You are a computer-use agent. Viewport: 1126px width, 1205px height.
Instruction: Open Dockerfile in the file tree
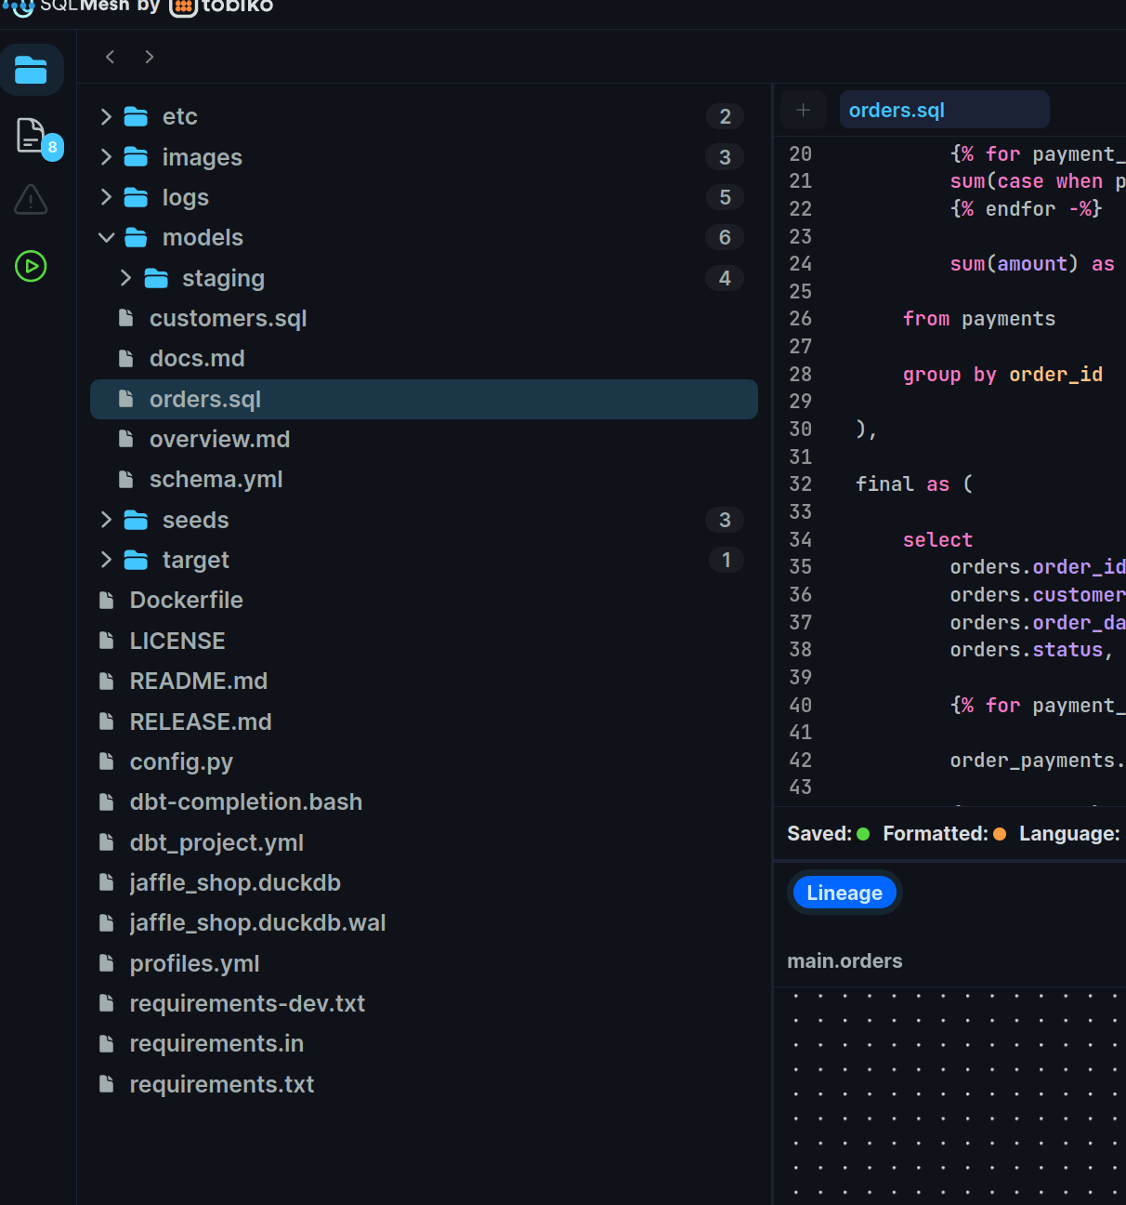point(186,600)
